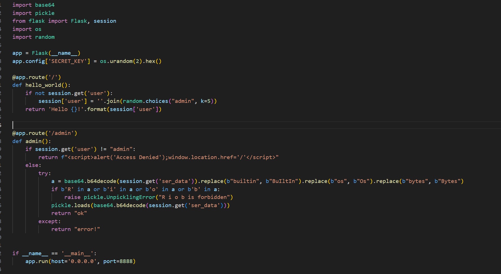Click the b'o' literal in the if condition
The height and width of the screenshot is (274, 501).
point(152,189)
